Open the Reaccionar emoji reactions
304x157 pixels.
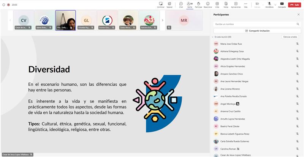208,4
